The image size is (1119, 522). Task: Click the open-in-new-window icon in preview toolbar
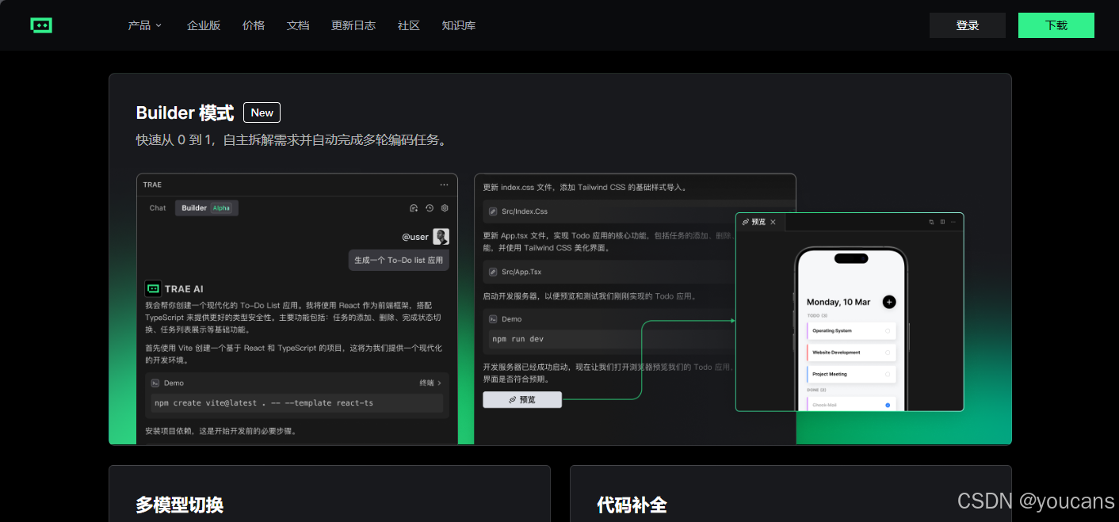931,222
